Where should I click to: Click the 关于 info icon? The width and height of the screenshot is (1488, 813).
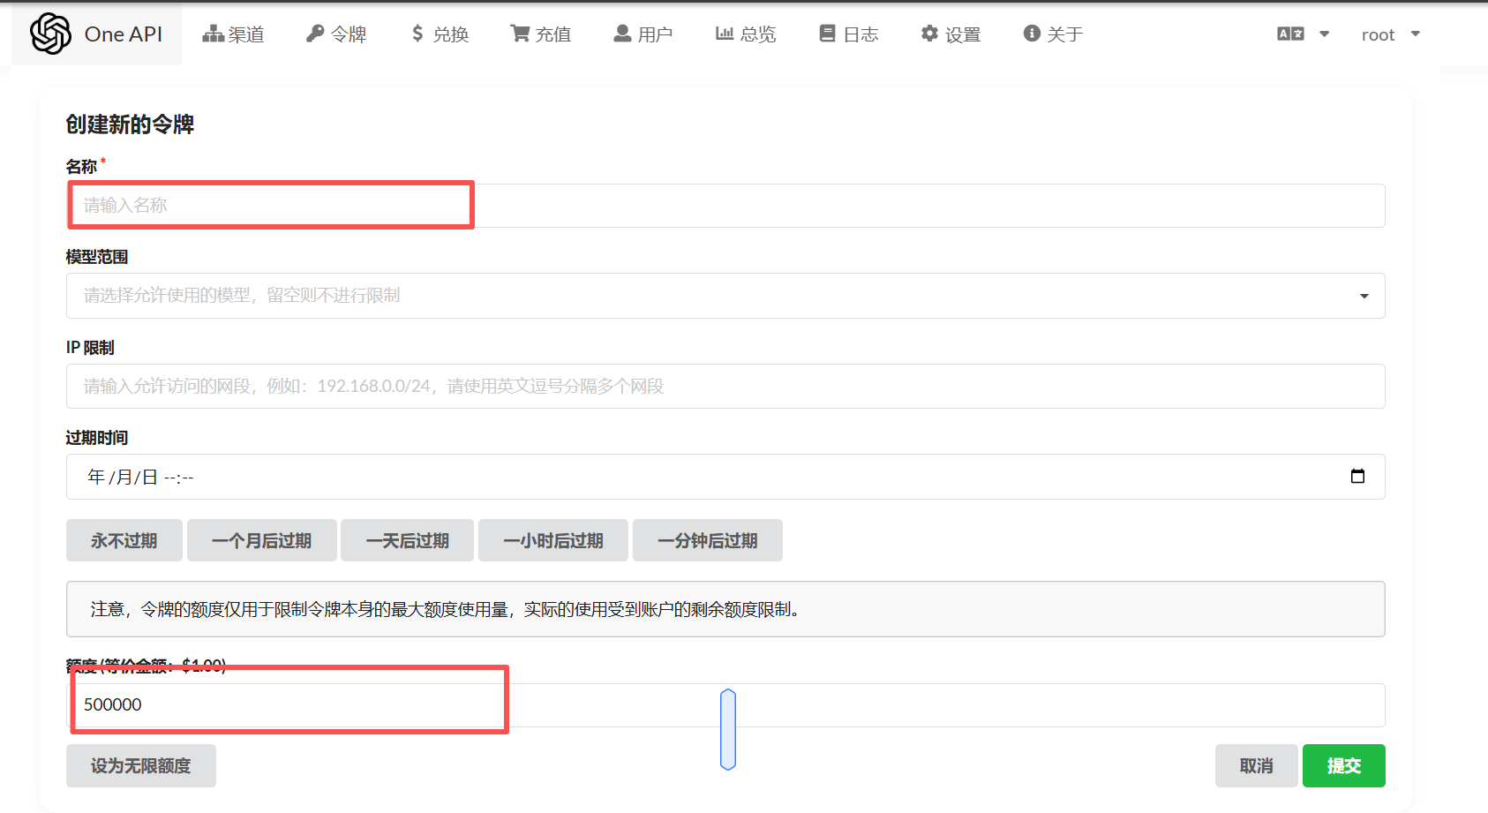[1052, 34]
